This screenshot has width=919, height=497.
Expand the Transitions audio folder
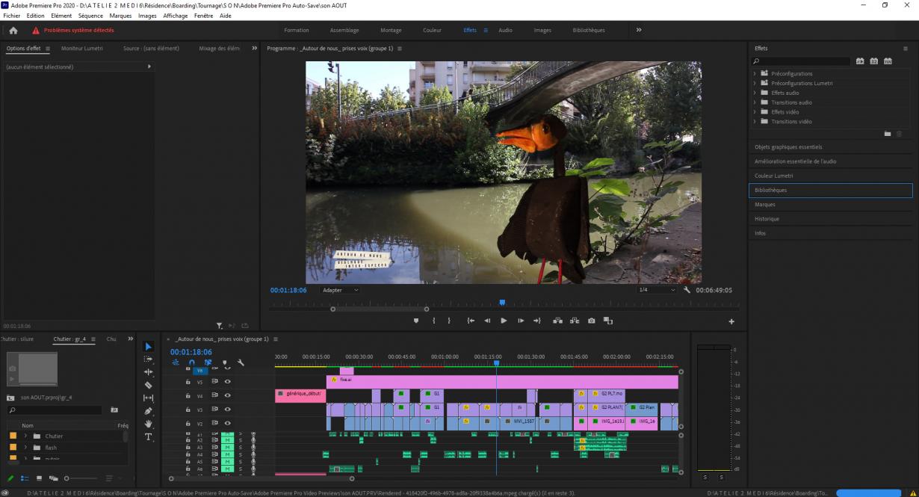(755, 102)
